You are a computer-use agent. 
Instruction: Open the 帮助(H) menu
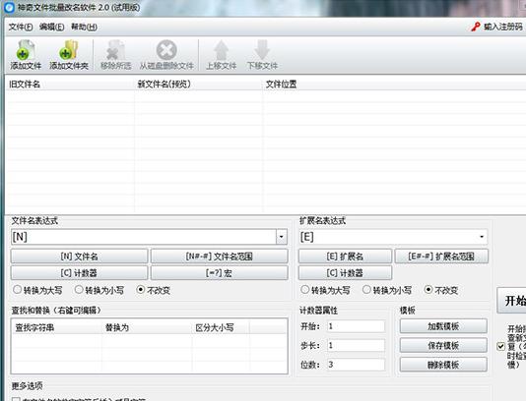click(84, 27)
